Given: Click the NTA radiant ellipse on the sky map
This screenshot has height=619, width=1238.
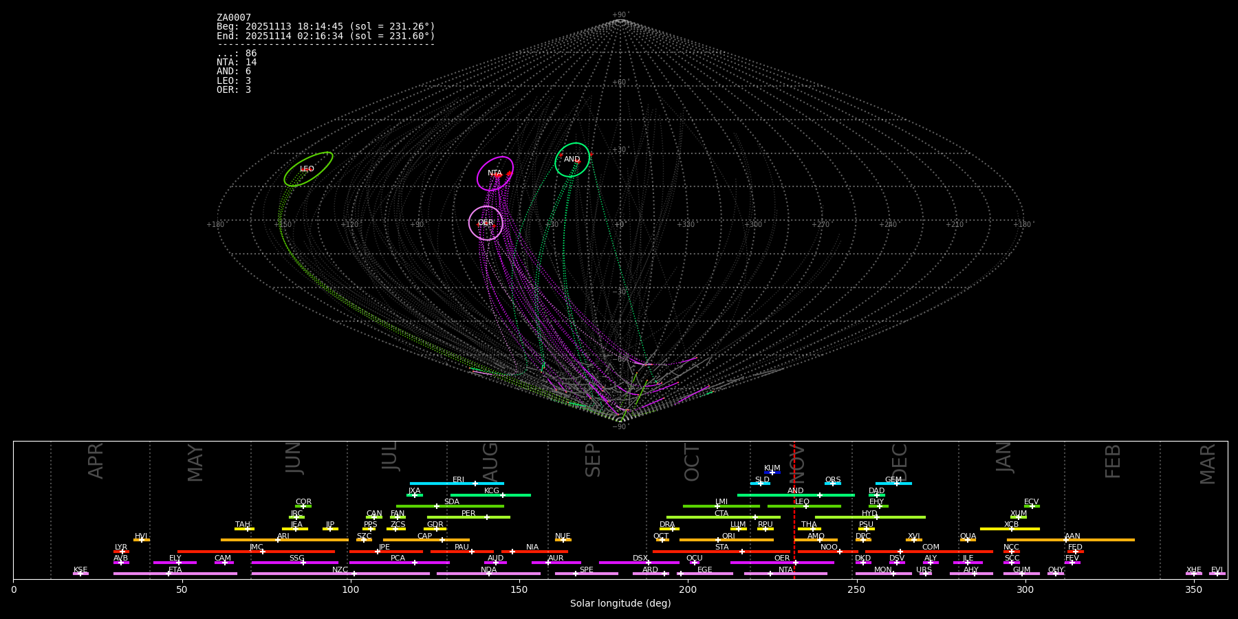Looking at the screenshot, I should click(495, 173).
